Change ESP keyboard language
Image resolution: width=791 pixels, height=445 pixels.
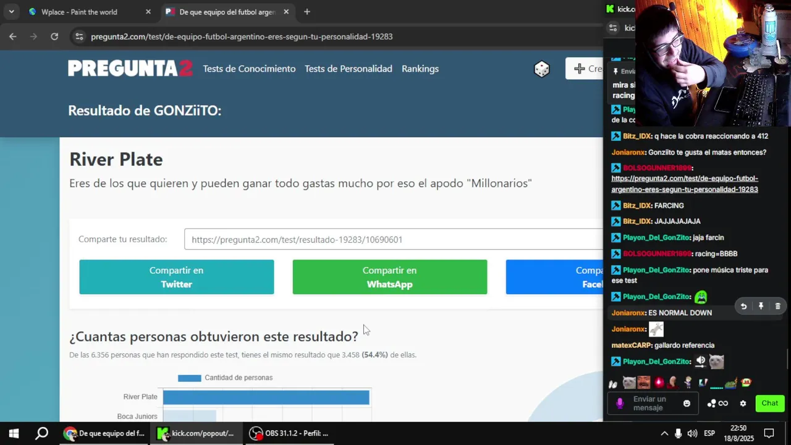[710, 433]
